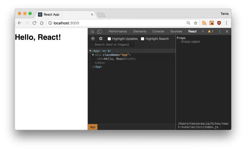The height and width of the screenshot is (151, 246).
Task: Reload the localhost page
Action: 34,23
